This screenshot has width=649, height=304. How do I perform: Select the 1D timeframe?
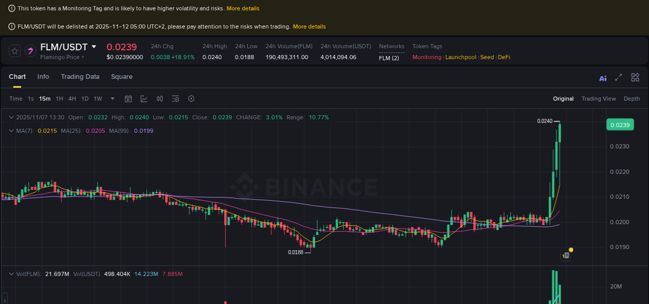pyautogui.click(x=85, y=99)
